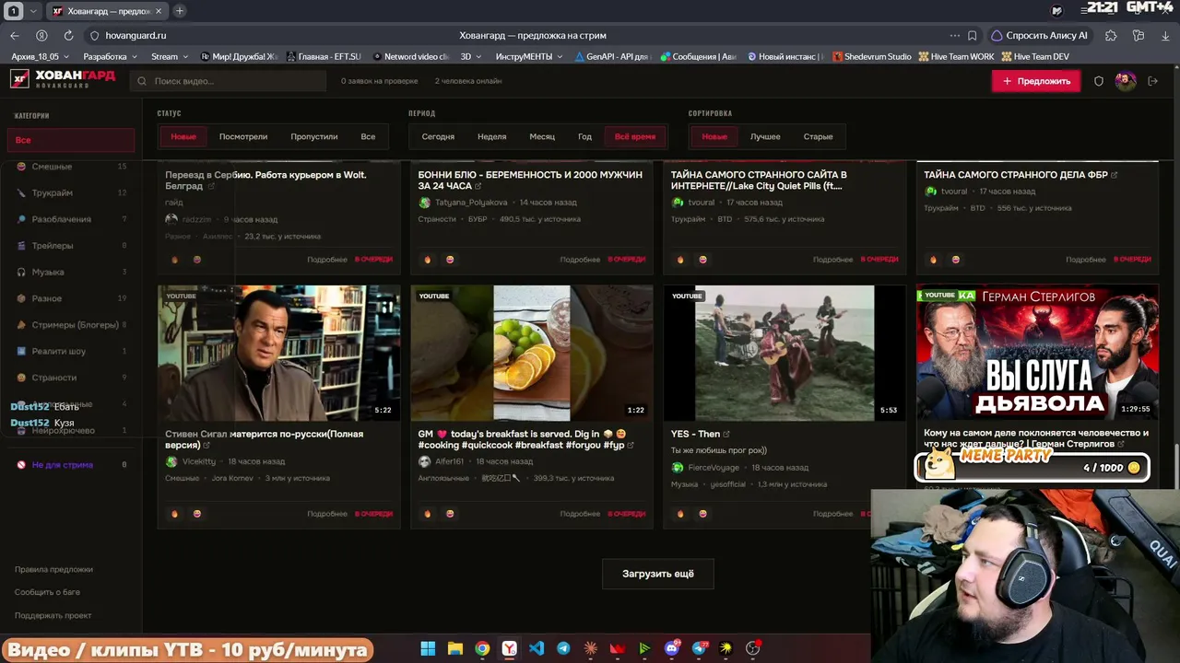Image resolution: width=1180 pixels, height=663 pixels.
Task: Expand the ИнструМЕНТЫ bookmarks folder
Action: point(529,56)
